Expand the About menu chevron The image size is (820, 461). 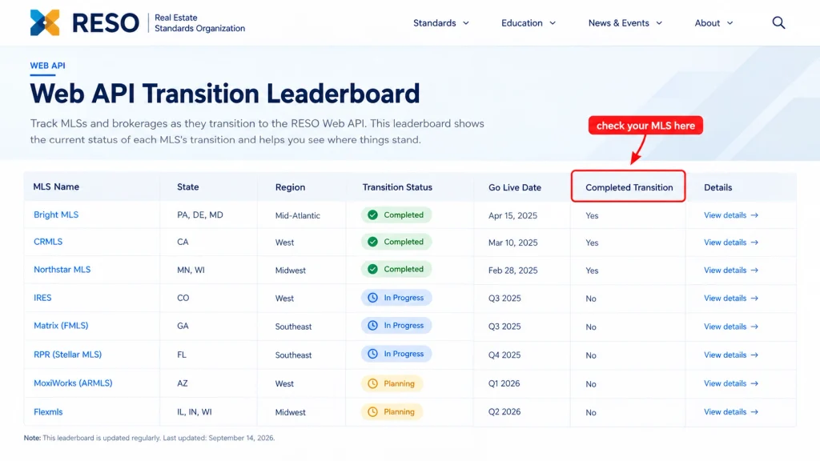[x=730, y=23]
